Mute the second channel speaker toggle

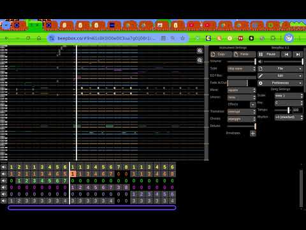(4, 174)
